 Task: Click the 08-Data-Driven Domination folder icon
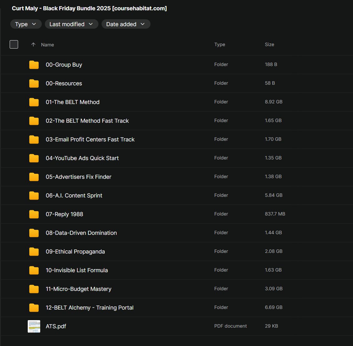click(34, 233)
